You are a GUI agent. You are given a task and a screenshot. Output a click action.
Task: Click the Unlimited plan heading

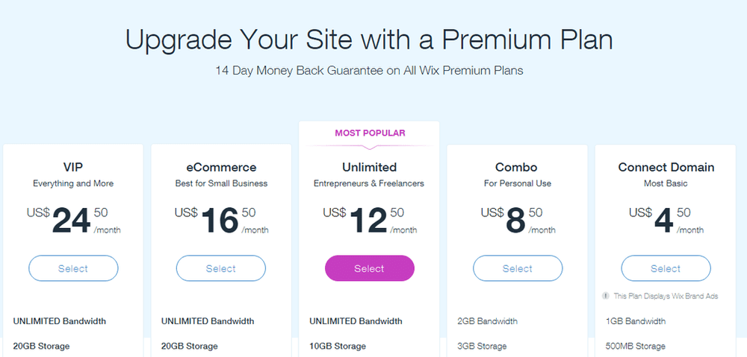pos(369,168)
